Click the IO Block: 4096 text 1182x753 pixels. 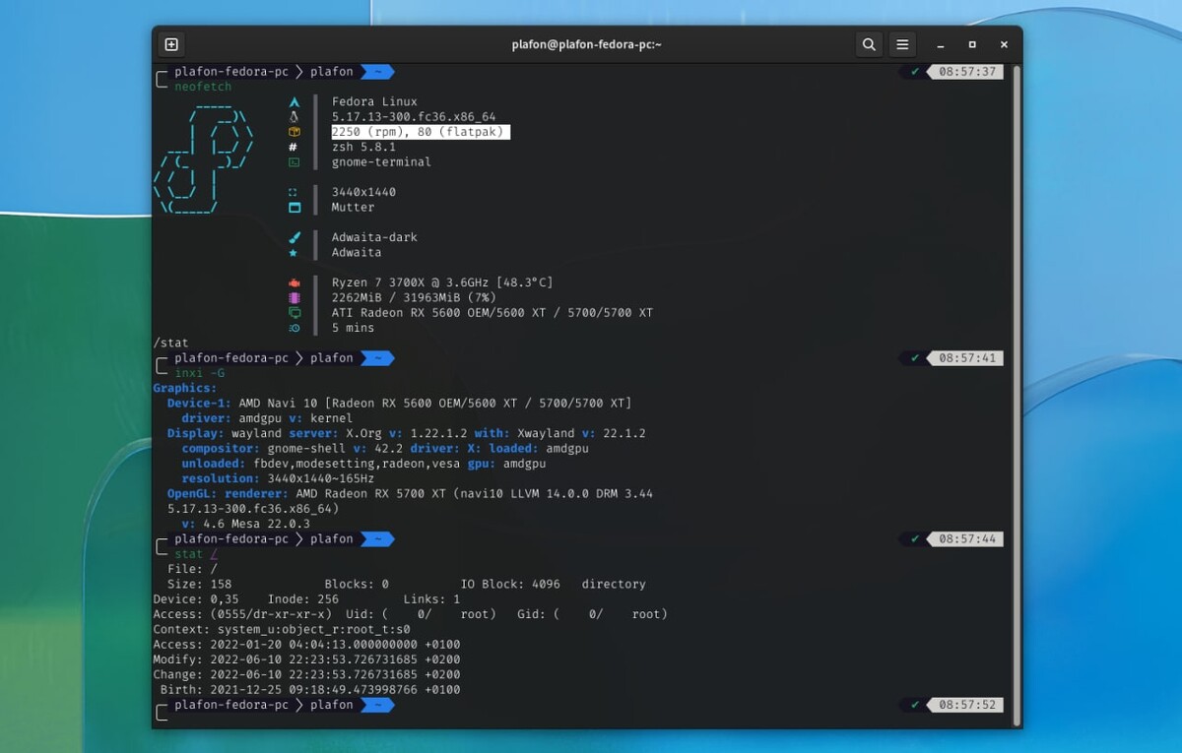510,584
